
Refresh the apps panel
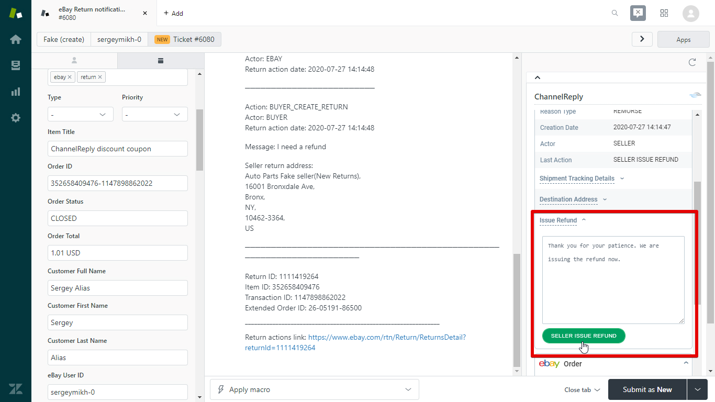(x=692, y=62)
